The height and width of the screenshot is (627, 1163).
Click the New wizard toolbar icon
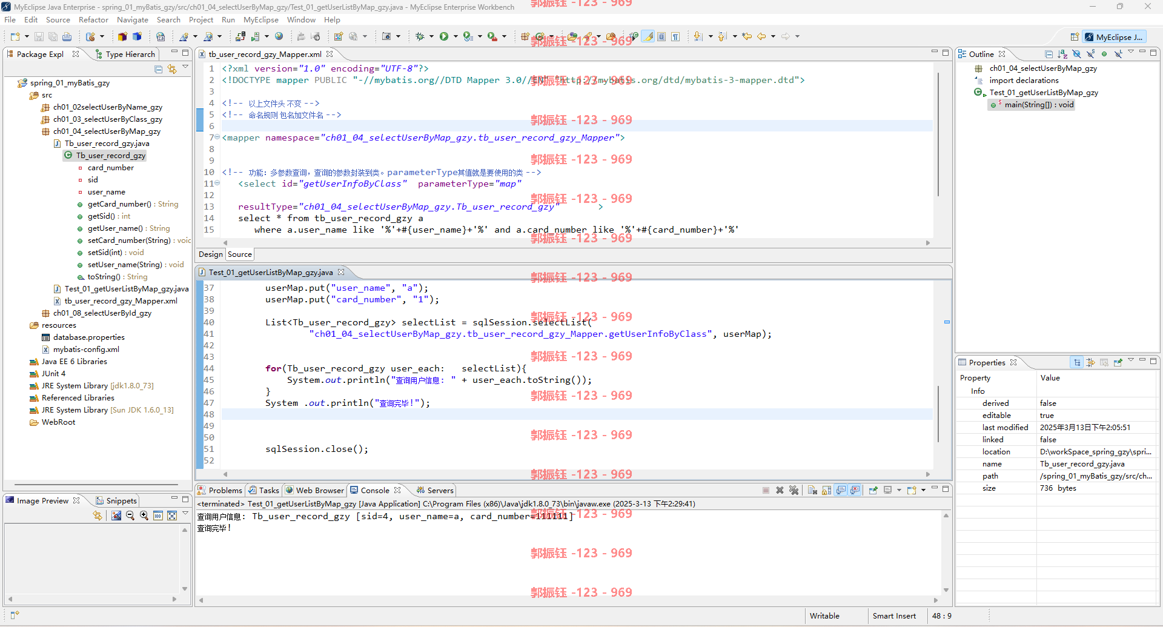click(15, 36)
